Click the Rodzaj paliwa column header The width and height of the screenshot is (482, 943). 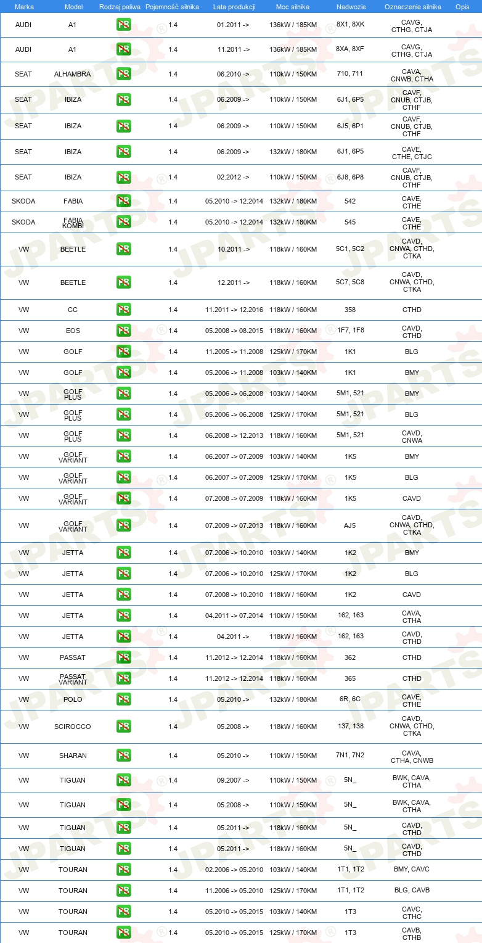click(120, 6)
